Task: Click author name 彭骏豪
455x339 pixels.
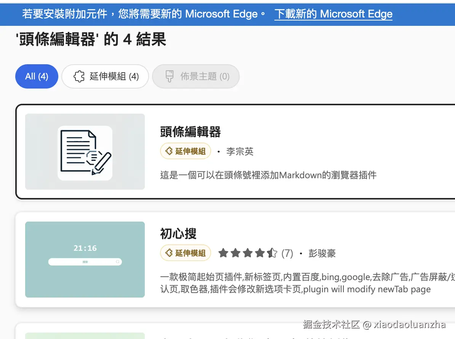Action: (322, 253)
